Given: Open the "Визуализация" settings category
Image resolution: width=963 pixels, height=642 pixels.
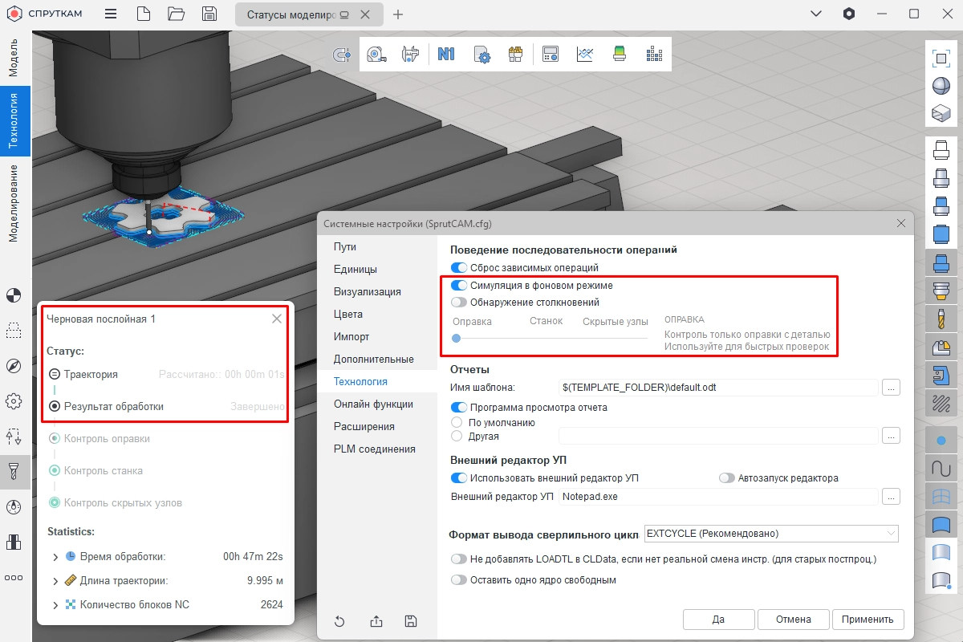Looking at the screenshot, I should pos(367,292).
